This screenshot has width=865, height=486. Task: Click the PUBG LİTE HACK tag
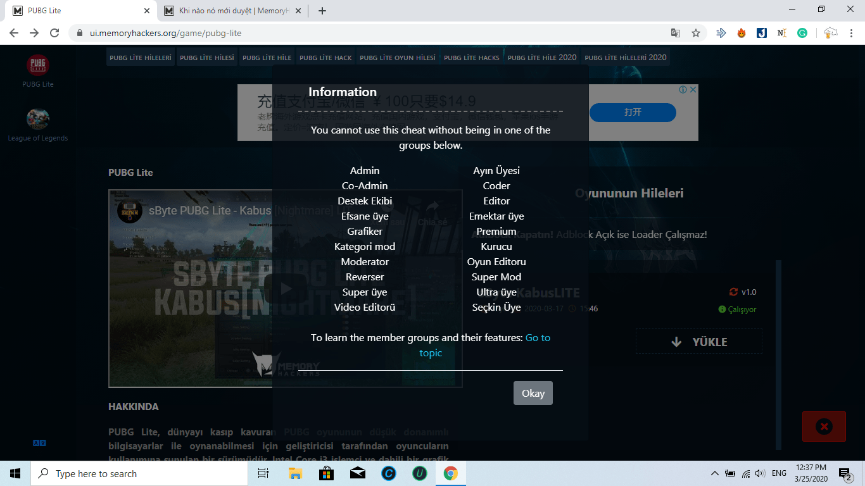[325, 58]
